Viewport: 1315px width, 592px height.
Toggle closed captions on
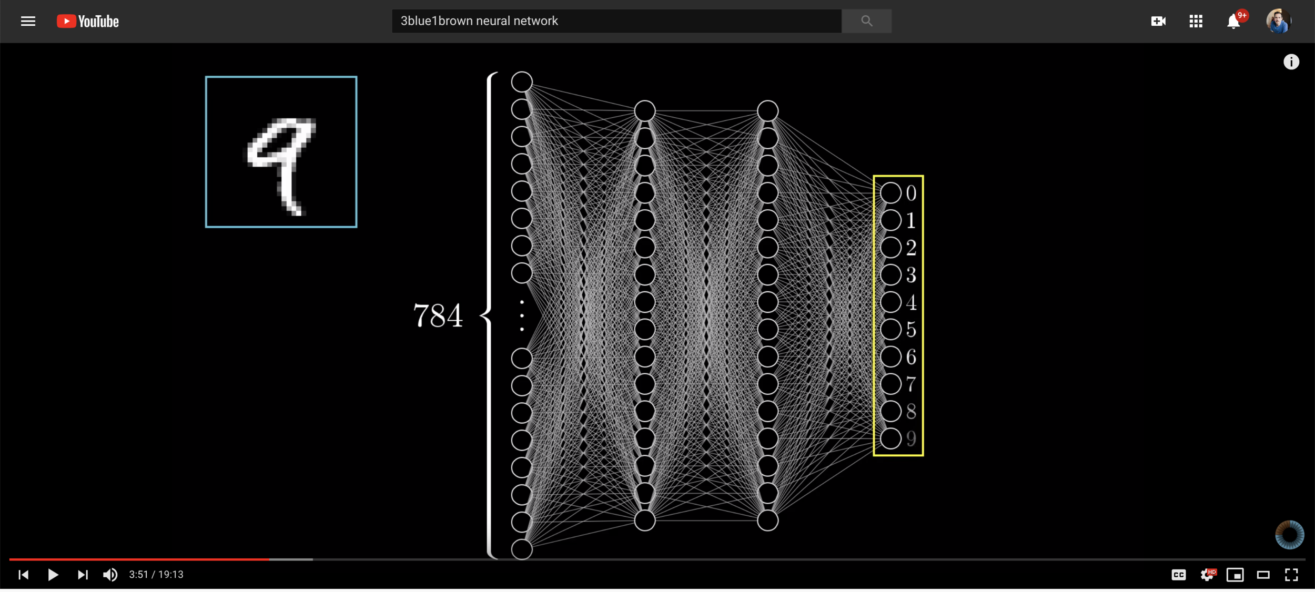pyautogui.click(x=1178, y=575)
